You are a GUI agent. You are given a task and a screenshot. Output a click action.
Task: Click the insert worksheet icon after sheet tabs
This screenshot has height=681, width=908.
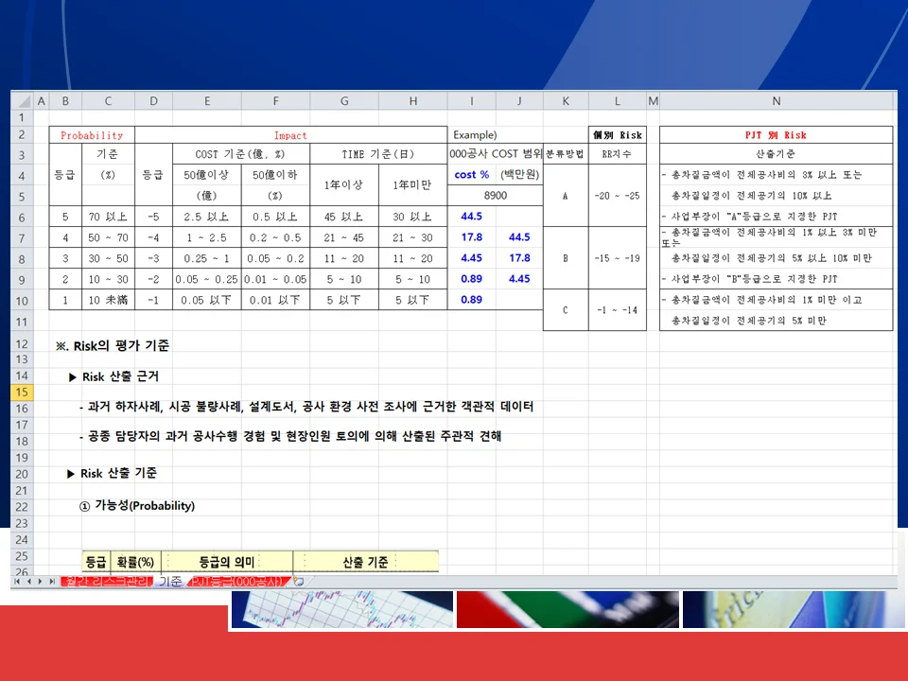tap(296, 582)
